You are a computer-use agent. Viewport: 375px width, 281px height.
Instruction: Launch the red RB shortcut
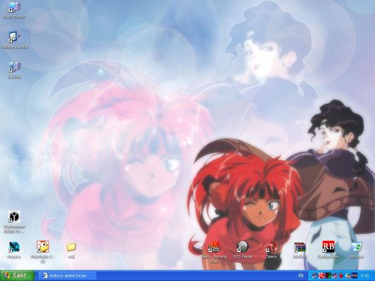328,249
